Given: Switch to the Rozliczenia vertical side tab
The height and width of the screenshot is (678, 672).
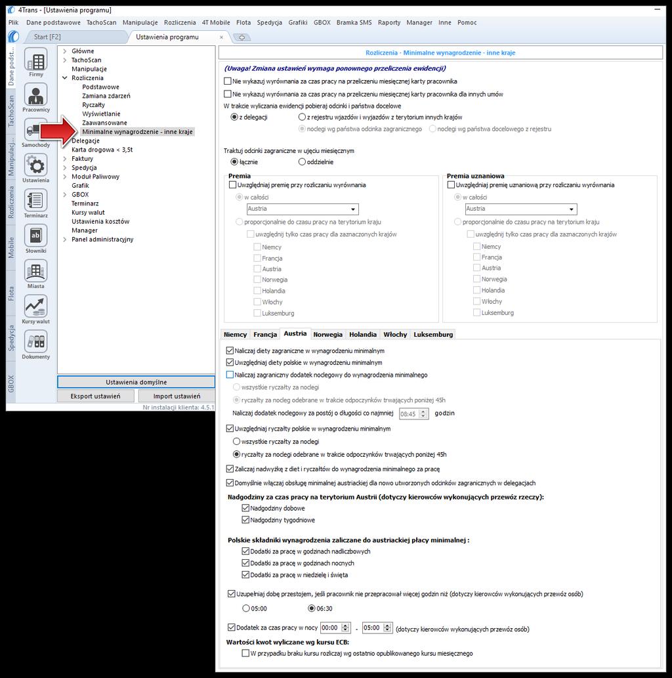Looking at the screenshot, I should (11, 202).
